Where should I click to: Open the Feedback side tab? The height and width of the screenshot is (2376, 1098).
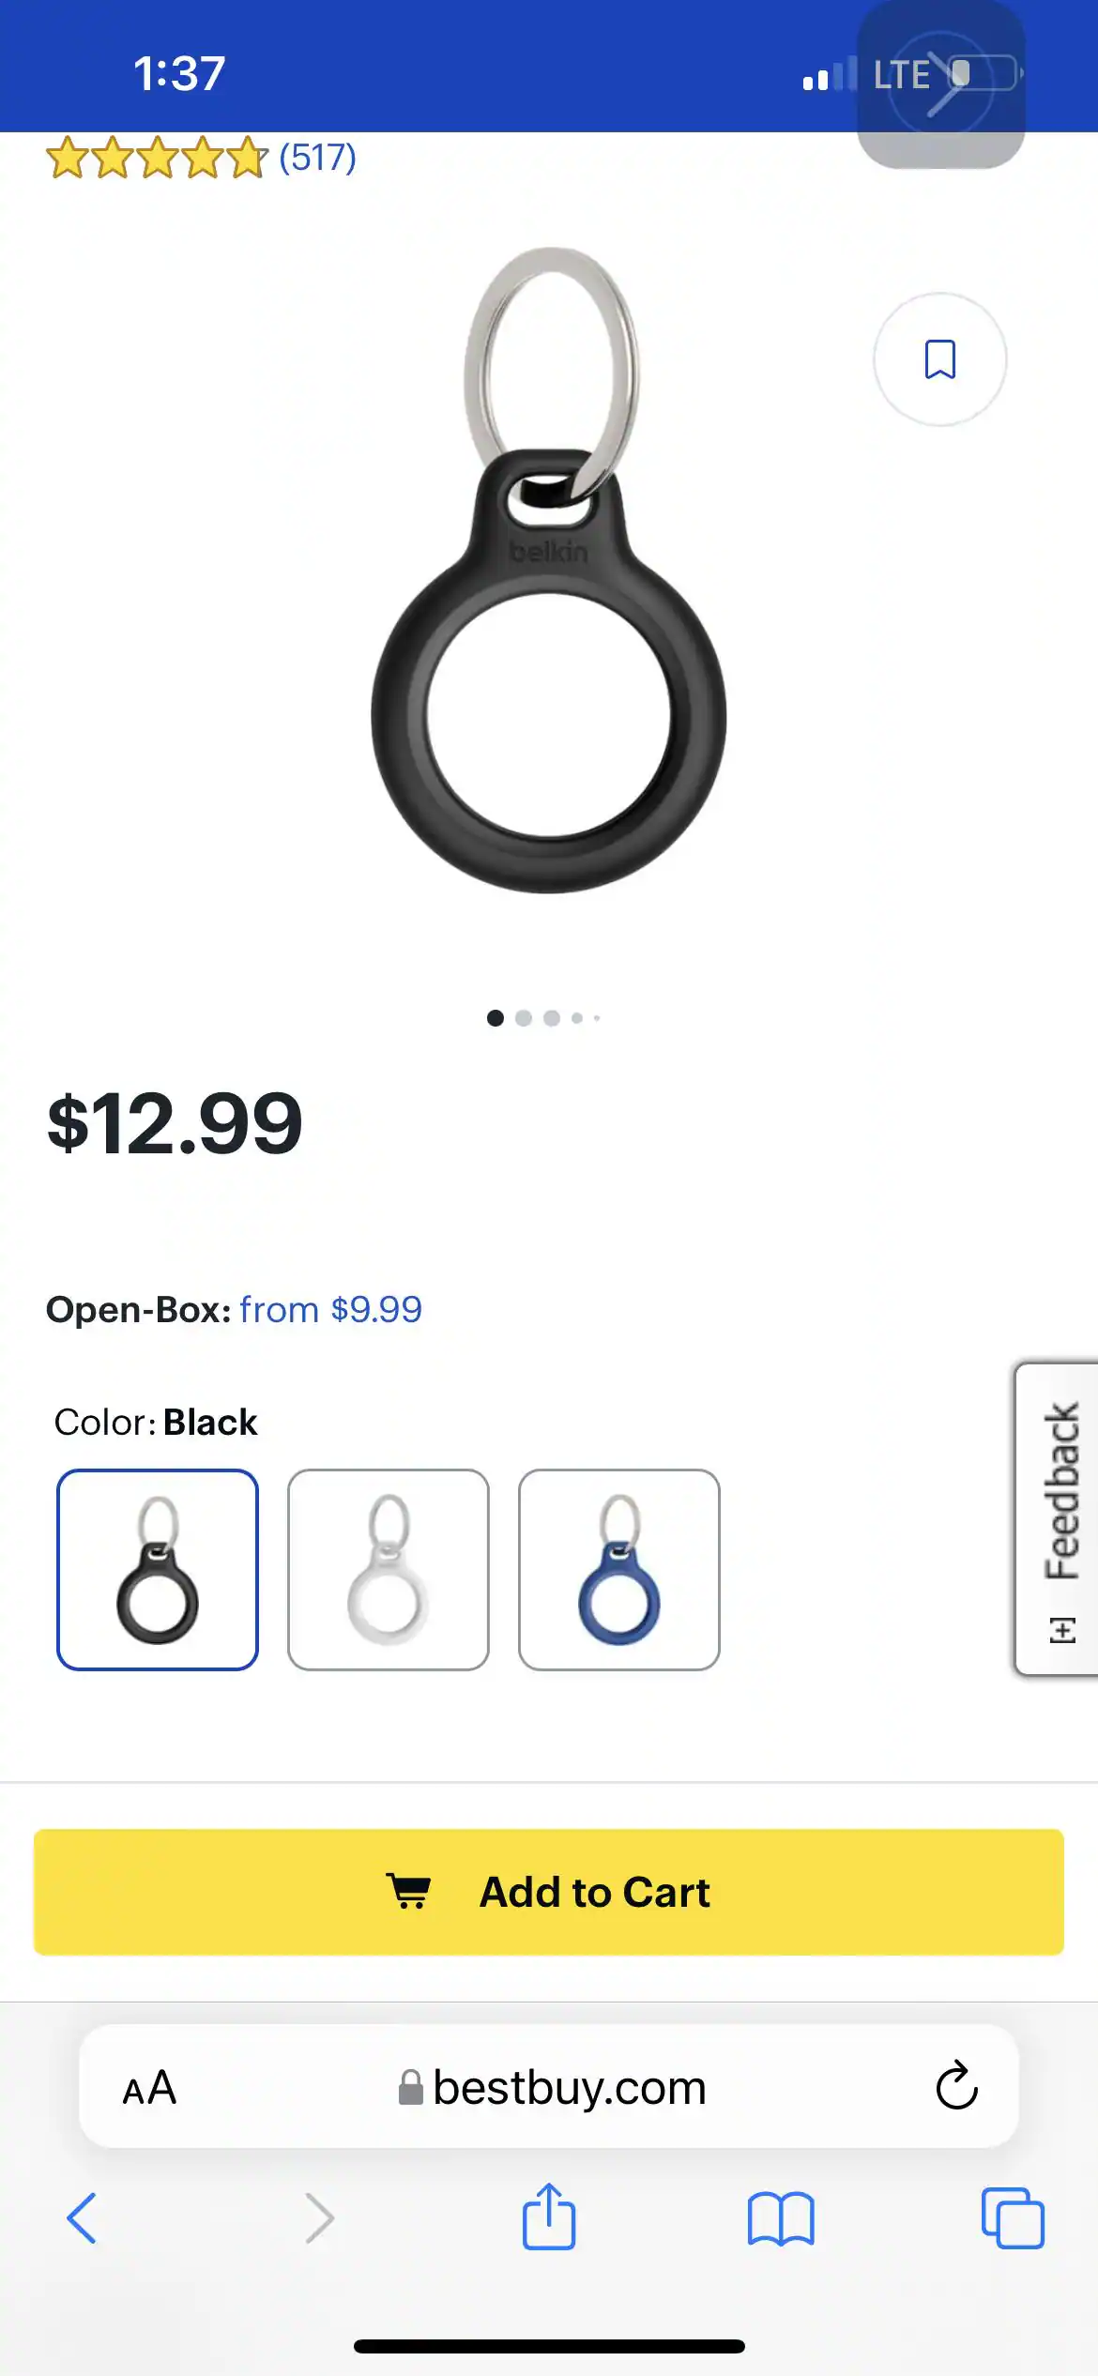pyautogui.click(x=1058, y=1518)
